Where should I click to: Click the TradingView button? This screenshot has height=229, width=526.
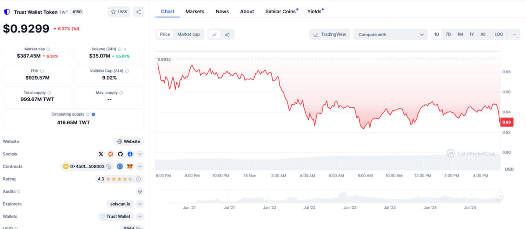click(x=329, y=35)
